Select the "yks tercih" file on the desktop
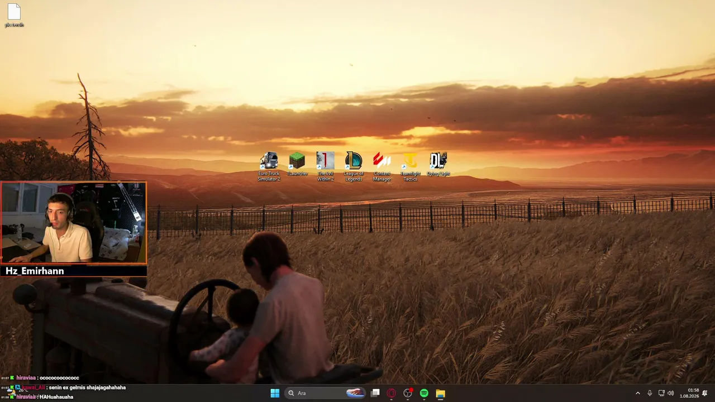This screenshot has height=402, width=715. tap(14, 15)
